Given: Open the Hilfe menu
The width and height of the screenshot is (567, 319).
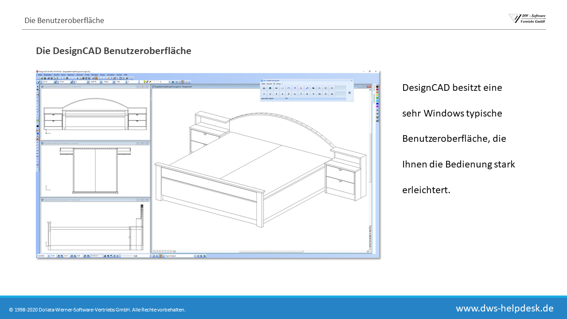Looking at the screenshot, I should 126,75.
